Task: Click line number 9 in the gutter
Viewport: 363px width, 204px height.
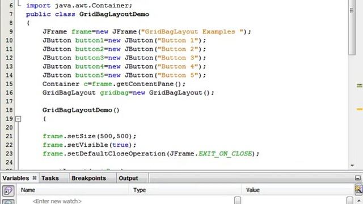Action: click(11, 32)
